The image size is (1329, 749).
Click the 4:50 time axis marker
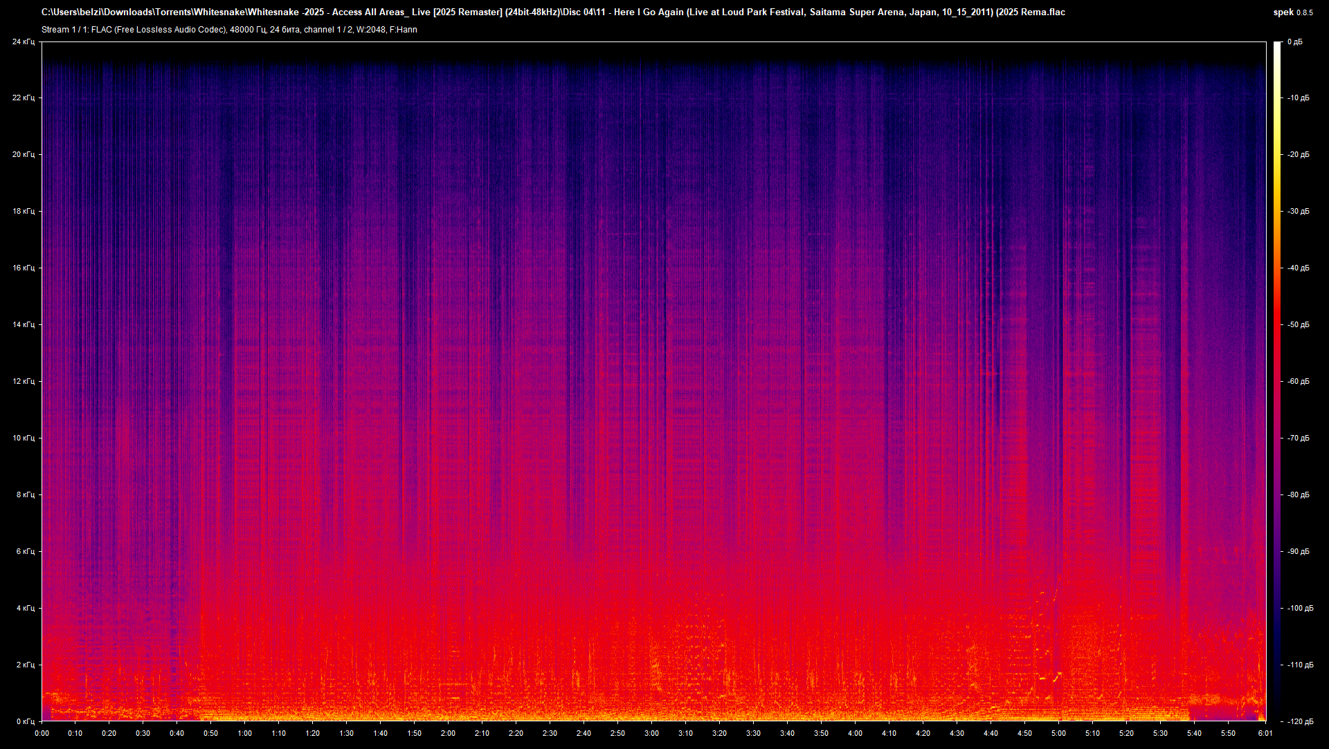pos(1024,733)
